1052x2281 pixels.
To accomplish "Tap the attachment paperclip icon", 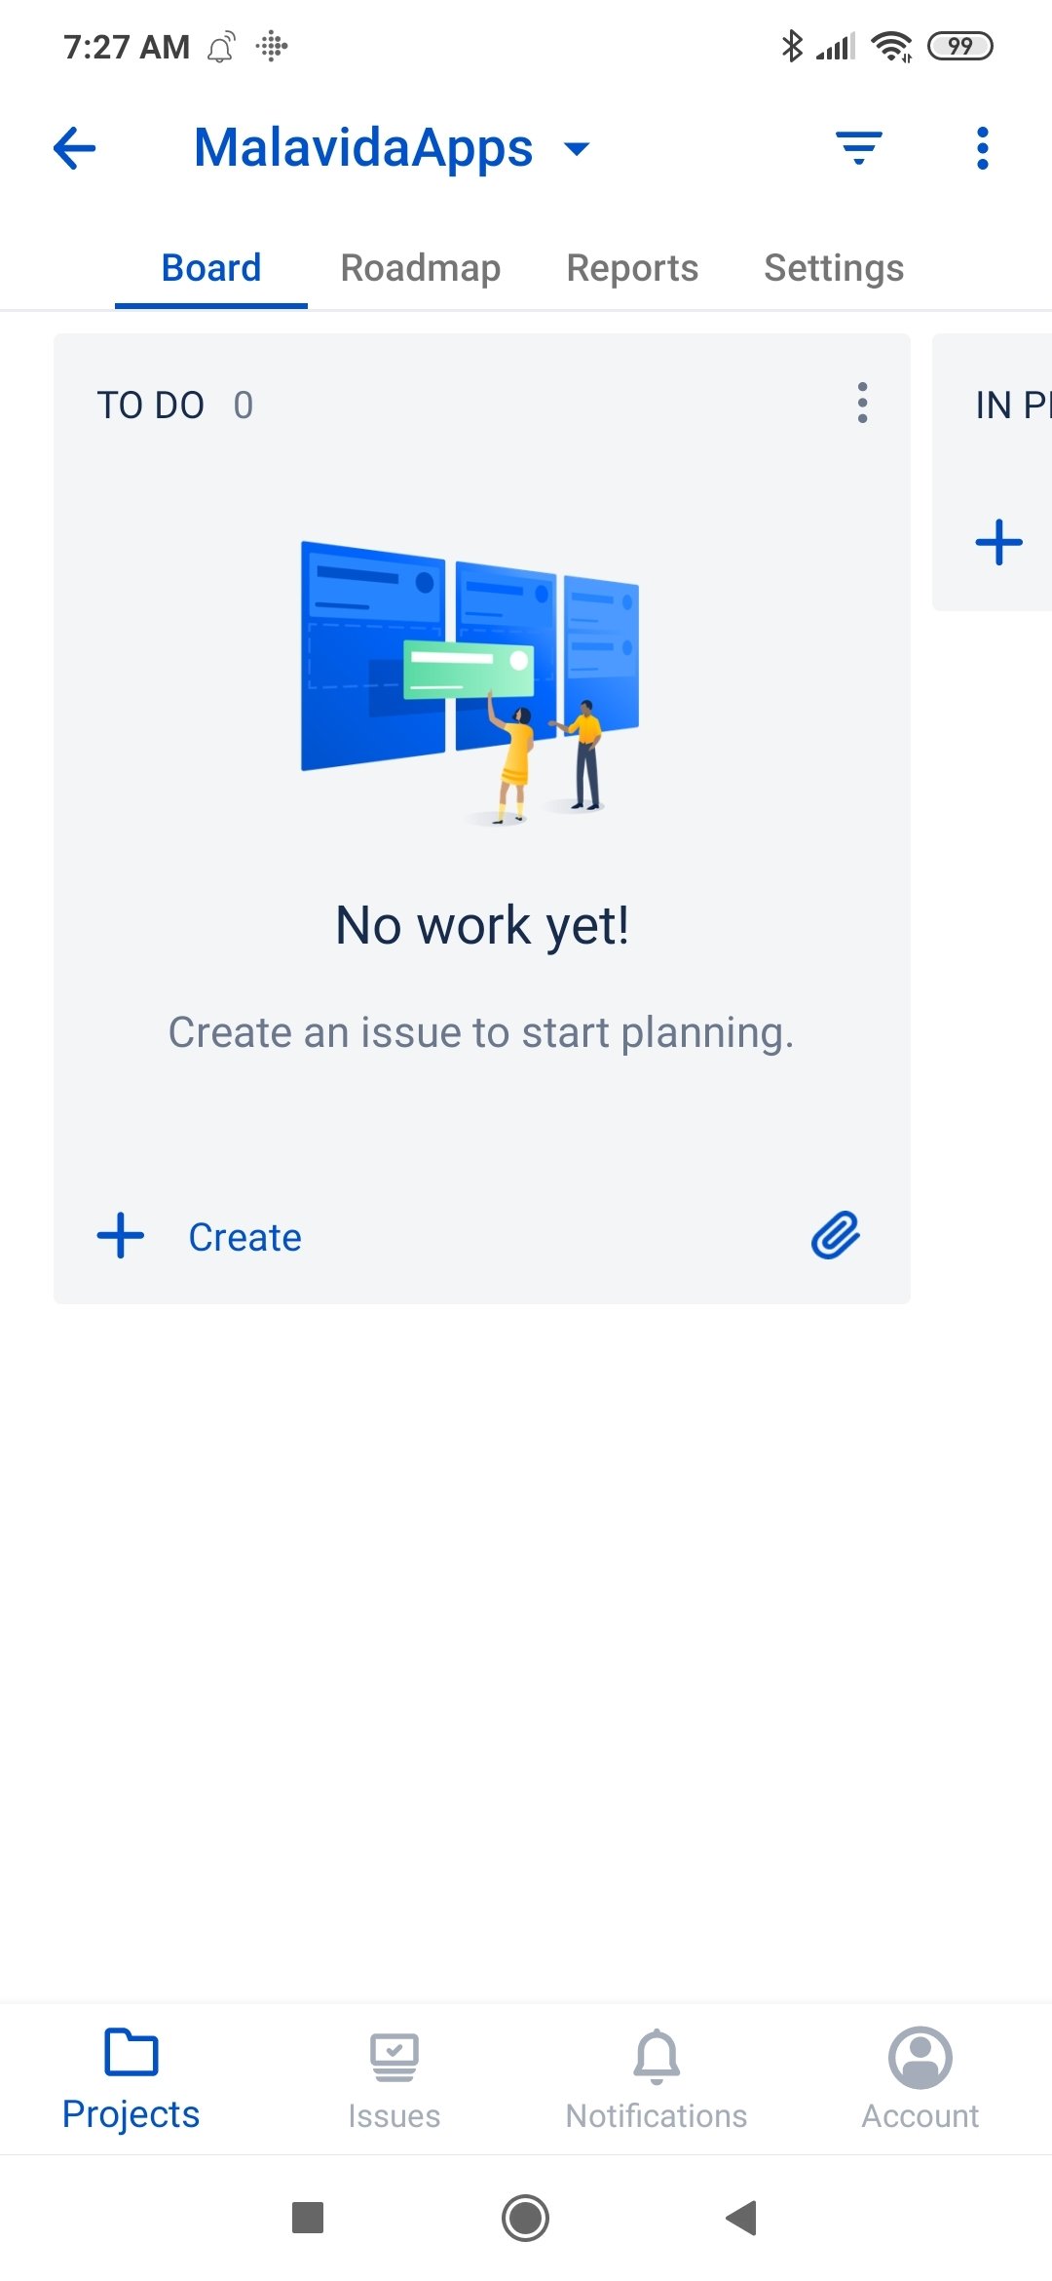I will point(836,1236).
